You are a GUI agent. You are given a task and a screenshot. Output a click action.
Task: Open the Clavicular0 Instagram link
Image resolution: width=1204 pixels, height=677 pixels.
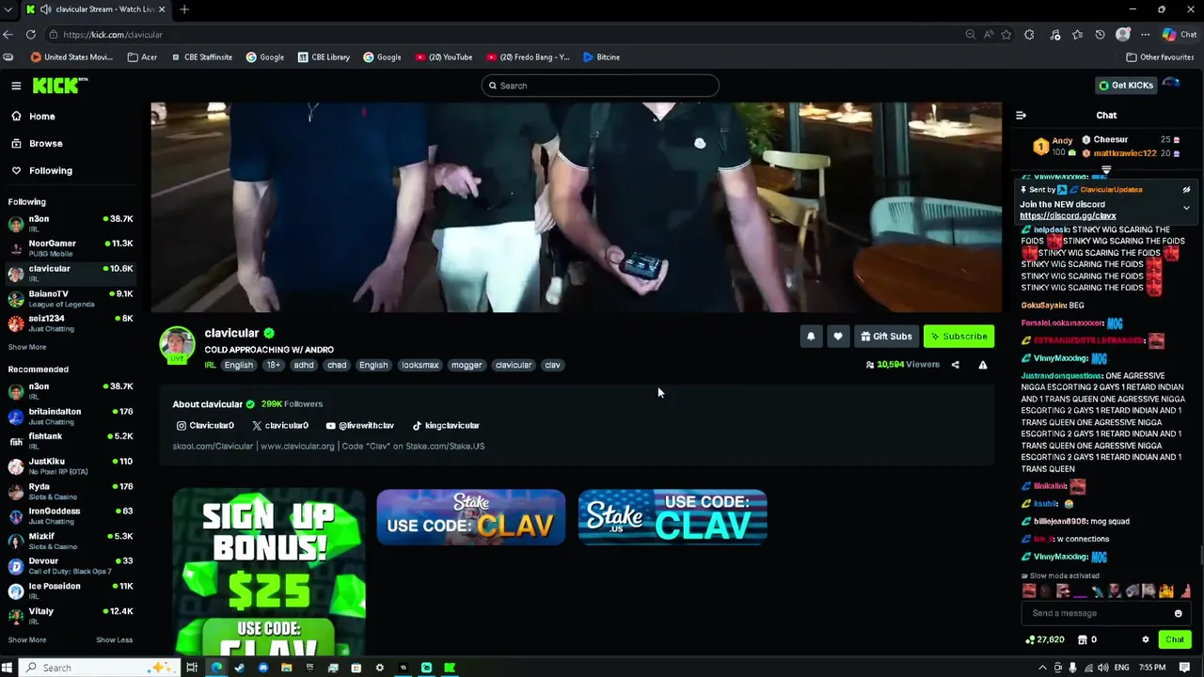tap(205, 426)
